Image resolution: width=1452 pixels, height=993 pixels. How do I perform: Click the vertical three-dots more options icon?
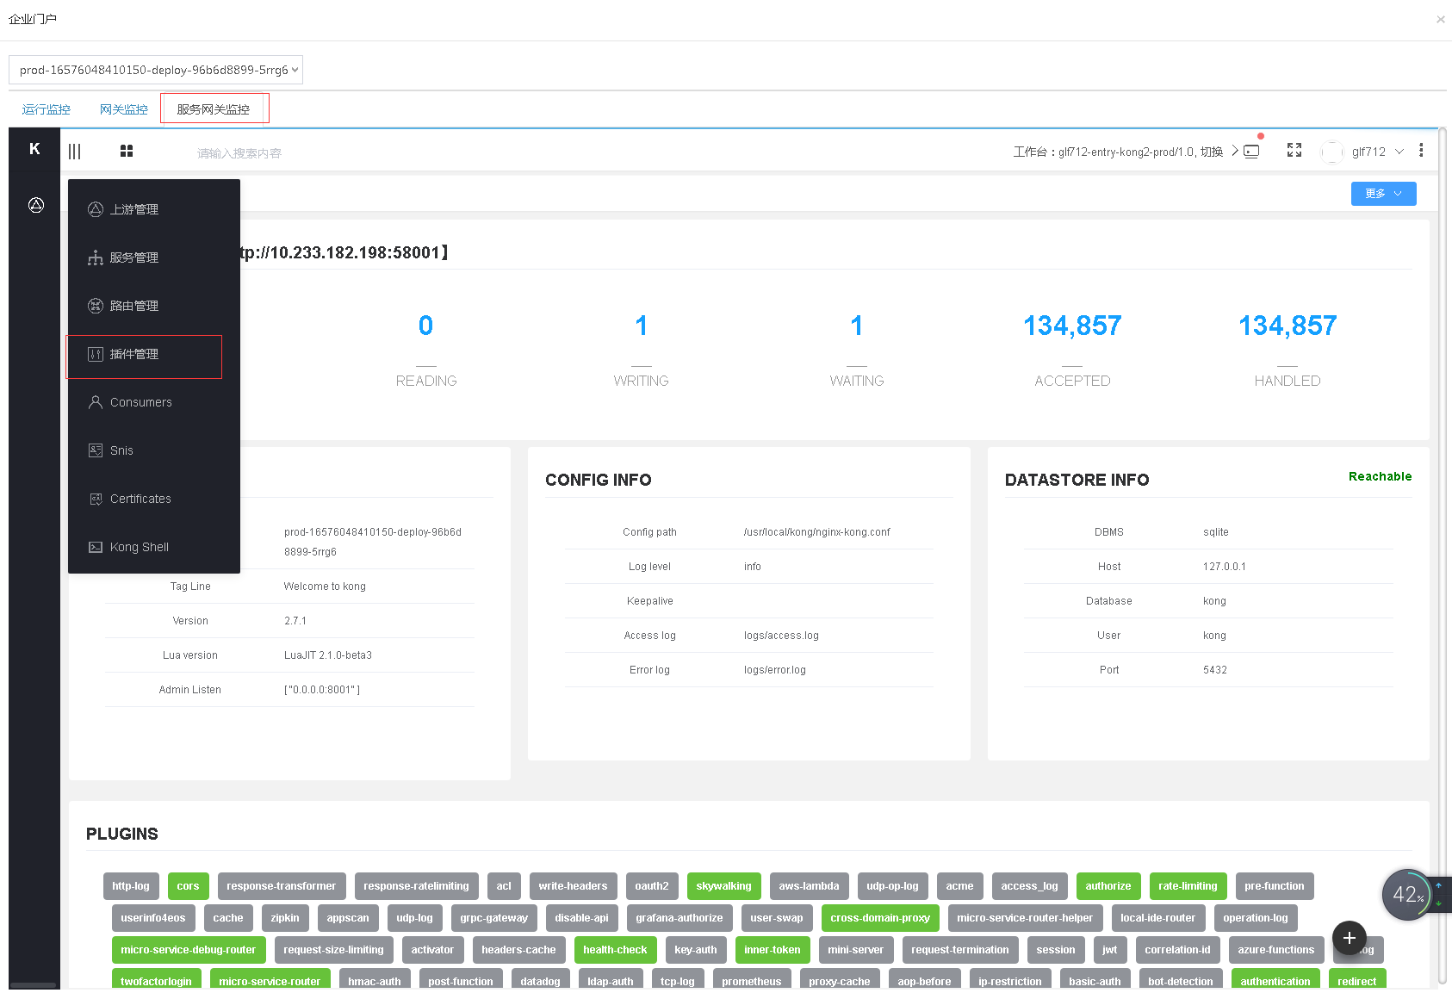[x=1420, y=151]
